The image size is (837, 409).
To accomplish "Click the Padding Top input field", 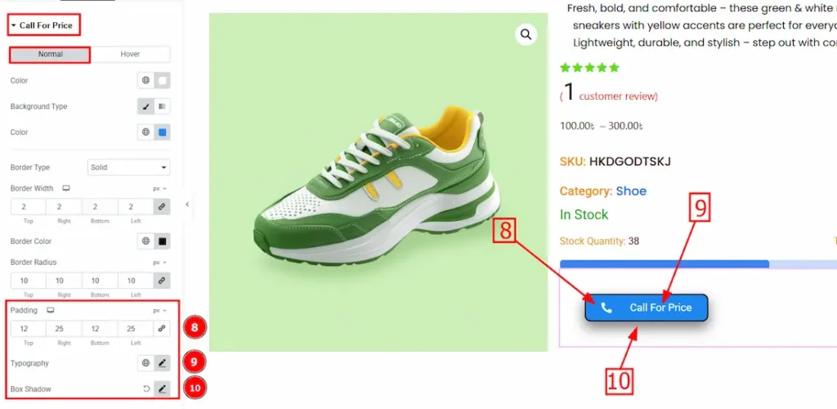I will coord(28,329).
